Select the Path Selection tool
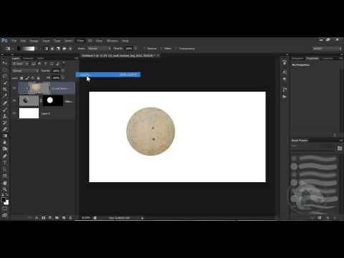Image resolution: width=344 pixels, height=258 pixels. click(x=4, y=169)
